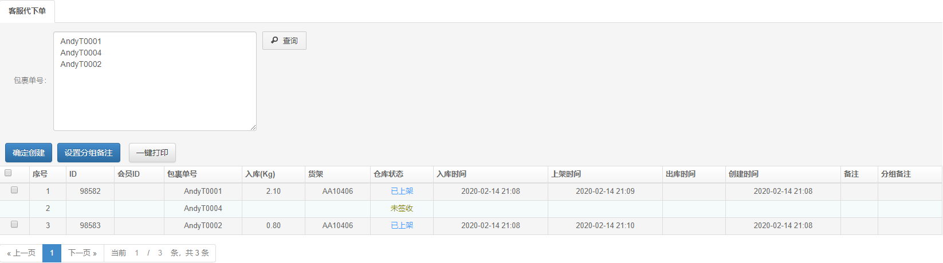Click the 包裹单号 field label

pyautogui.click(x=30, y=81)
